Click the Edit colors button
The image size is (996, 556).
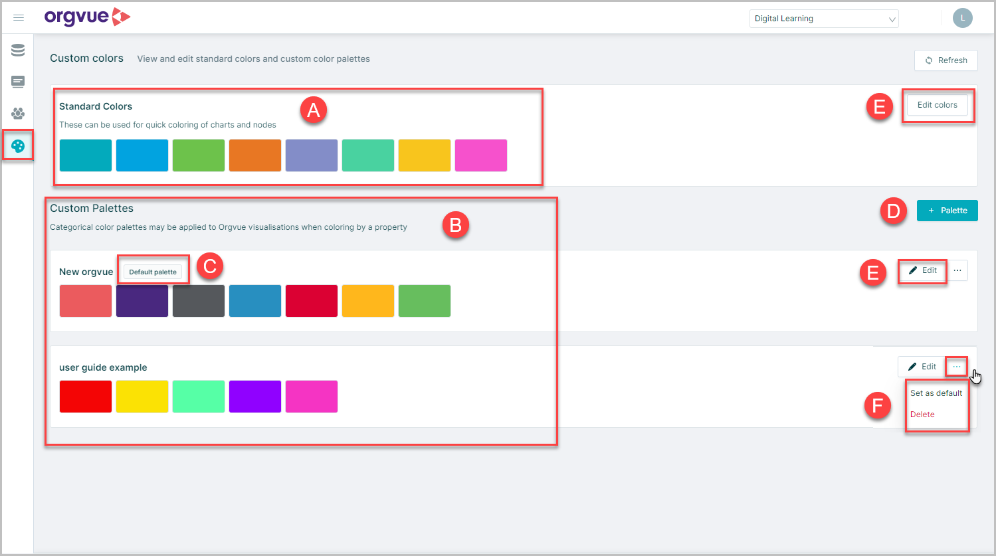(x=938, y=105)
